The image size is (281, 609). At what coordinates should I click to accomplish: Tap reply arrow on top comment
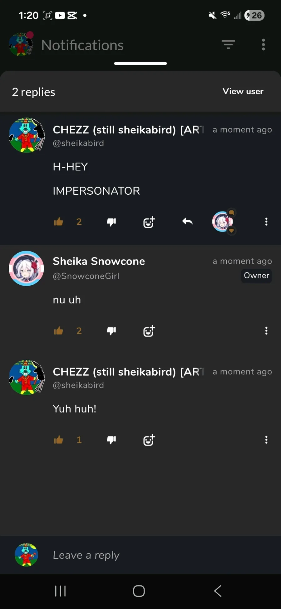point(187,222)
